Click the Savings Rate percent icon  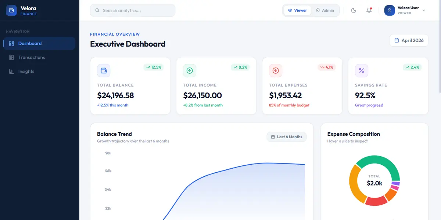(x=362, y=70)
